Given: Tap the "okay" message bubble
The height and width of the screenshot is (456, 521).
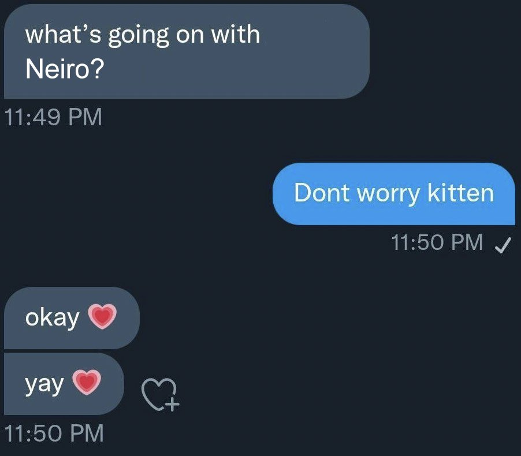Looking at the screenshot, I should pyautogui.click(x=71, y=317).
